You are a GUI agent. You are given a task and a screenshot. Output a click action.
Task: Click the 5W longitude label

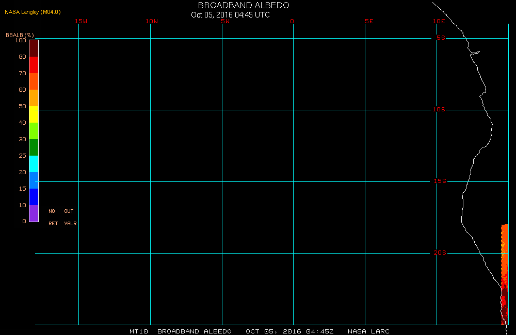(x=225, y=21)
